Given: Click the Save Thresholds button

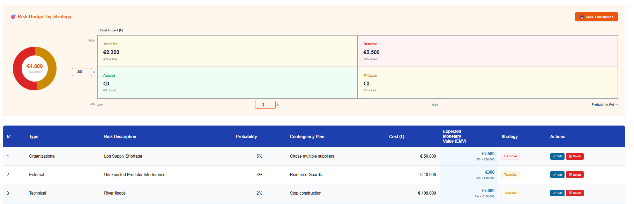Looking at the screenshot, I should tap(596, 17).
